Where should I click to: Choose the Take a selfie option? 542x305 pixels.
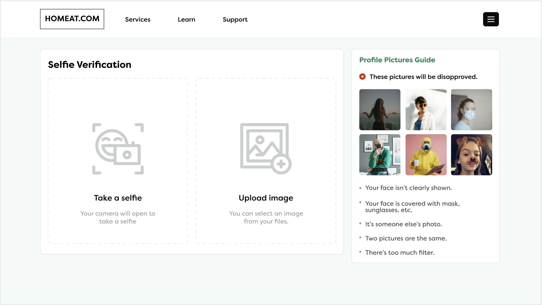click(x=118, y=198)
